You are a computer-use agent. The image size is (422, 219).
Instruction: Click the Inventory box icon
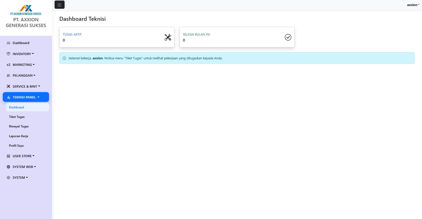[x=8, y=54]
